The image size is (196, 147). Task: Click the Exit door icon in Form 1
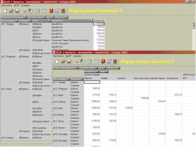pyautogui.click(x=63, y=11)
